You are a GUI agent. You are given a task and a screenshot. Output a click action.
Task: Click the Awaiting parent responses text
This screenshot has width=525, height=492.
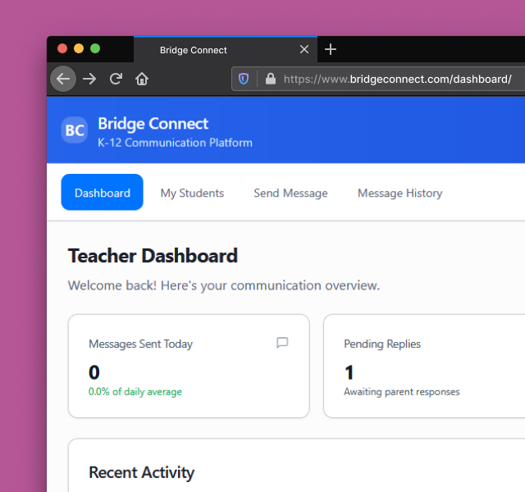pyautogui.click(x=402, y=392)
